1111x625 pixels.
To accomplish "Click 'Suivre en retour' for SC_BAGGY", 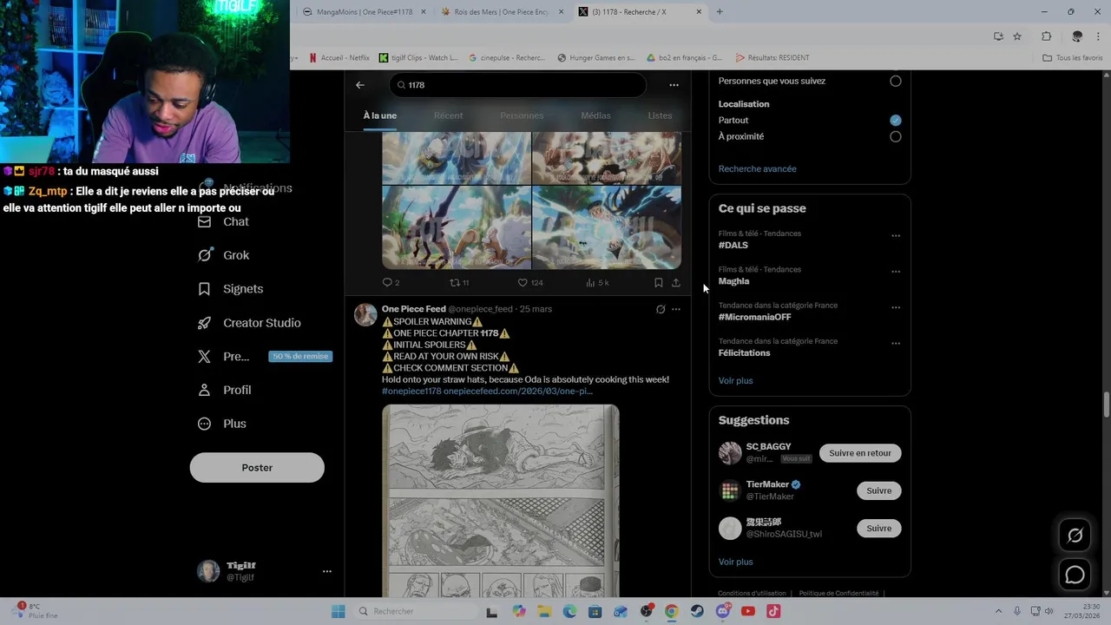I will pos(860,453).
